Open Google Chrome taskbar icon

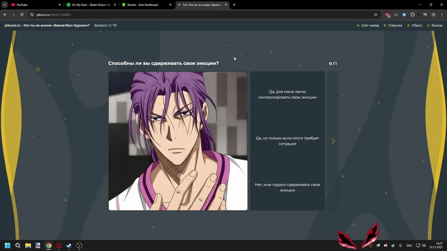pos(49,245)
